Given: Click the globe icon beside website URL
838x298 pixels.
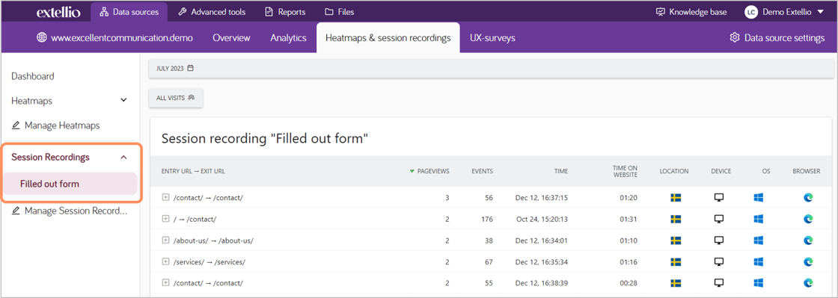Looking at the screenshot, I should tap(42, 38).
